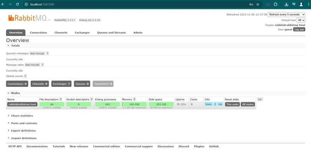Change Queued messages last minute range

click(x=37, y=53)
